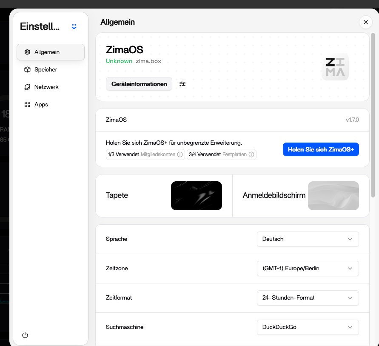Click the grid icon next to Apps

pos(27,104)
